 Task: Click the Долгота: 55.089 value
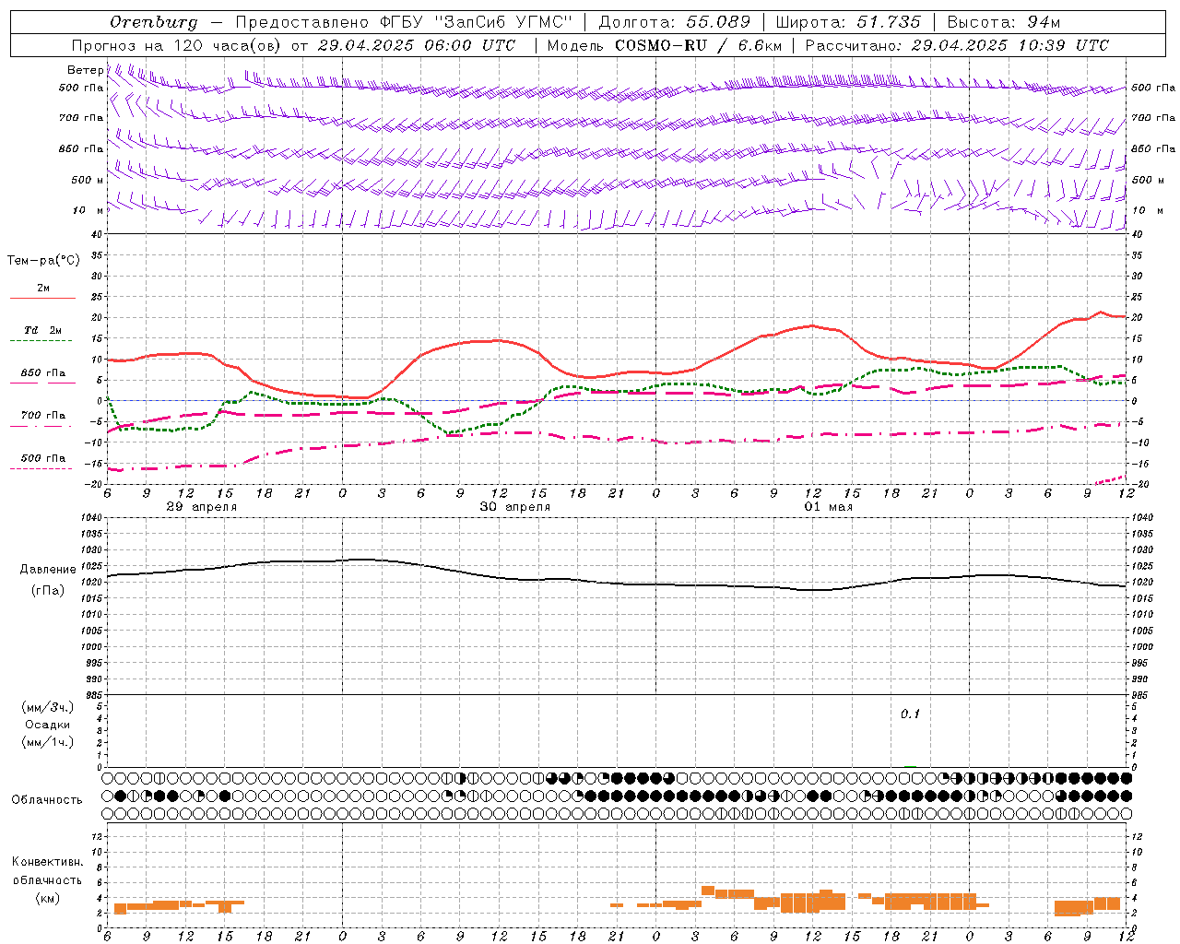[x=675, y=22]
